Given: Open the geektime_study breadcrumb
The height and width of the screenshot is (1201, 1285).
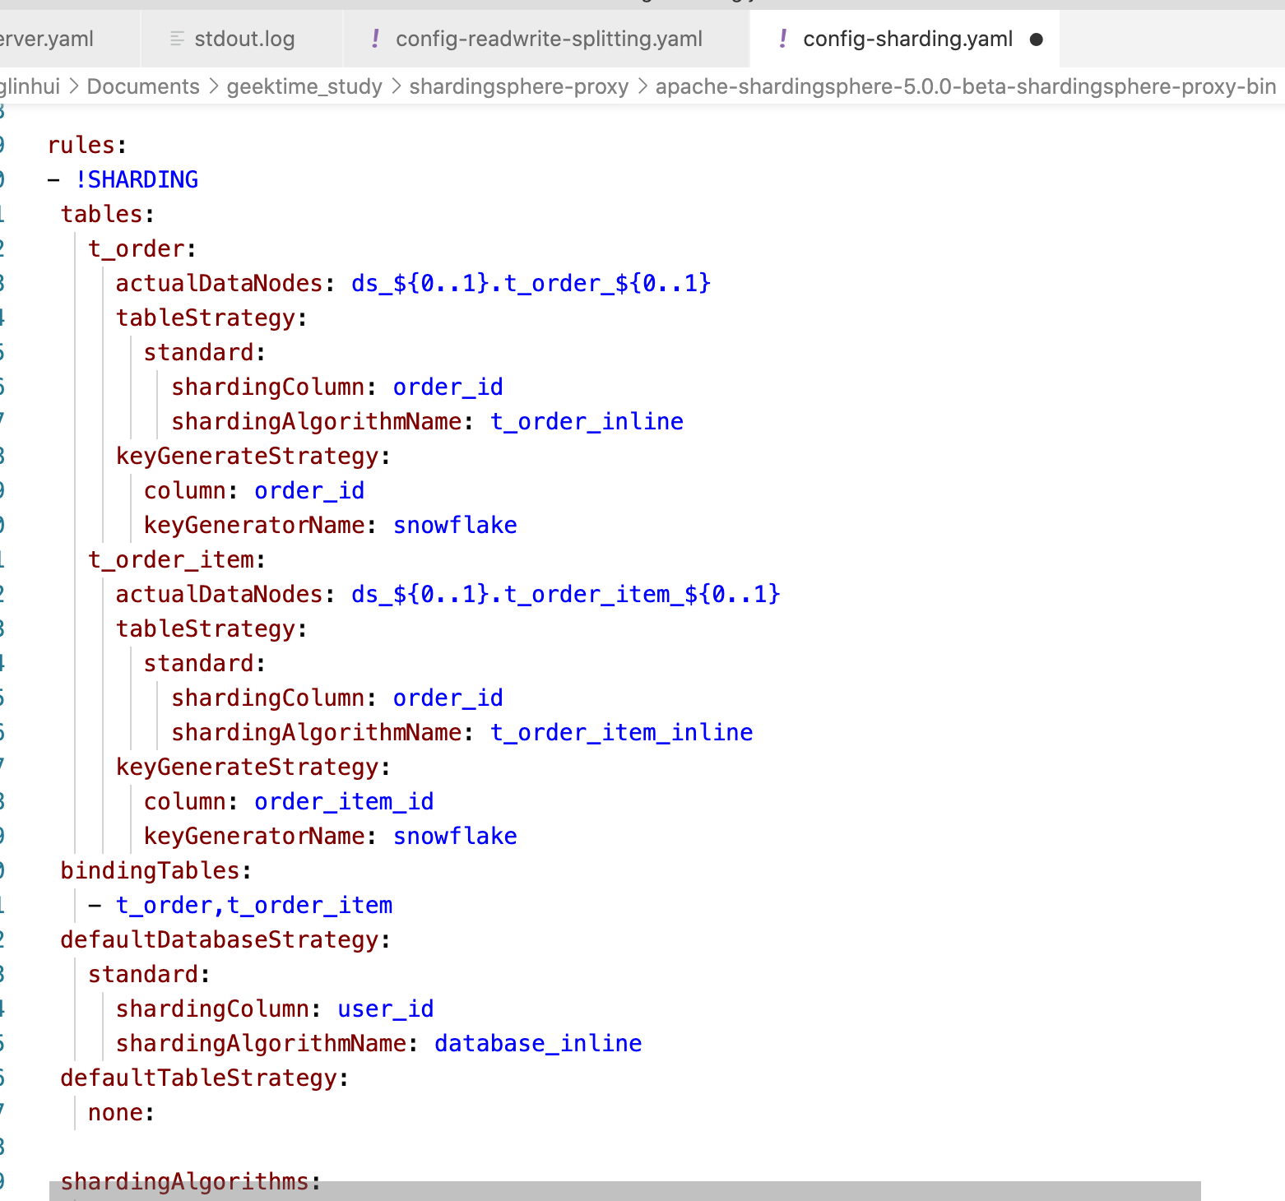Looking at the screenshot, I should (304, 86).
